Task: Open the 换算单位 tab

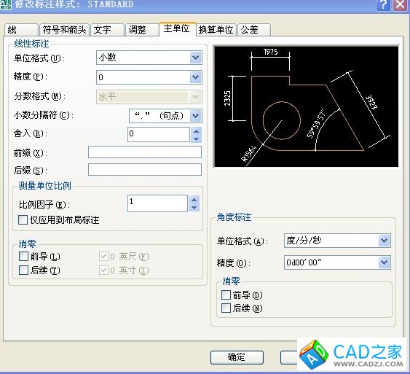Action: pos(216,30)
